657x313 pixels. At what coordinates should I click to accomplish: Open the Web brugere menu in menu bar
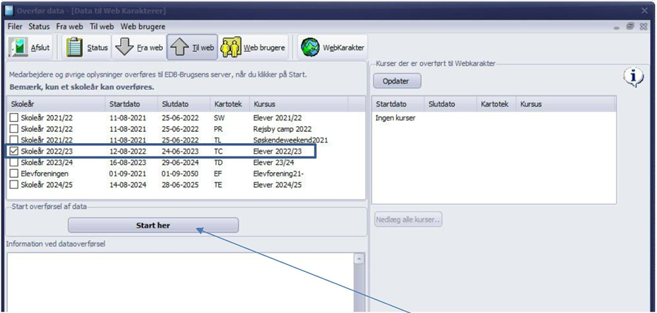click(x=143, y=26)
